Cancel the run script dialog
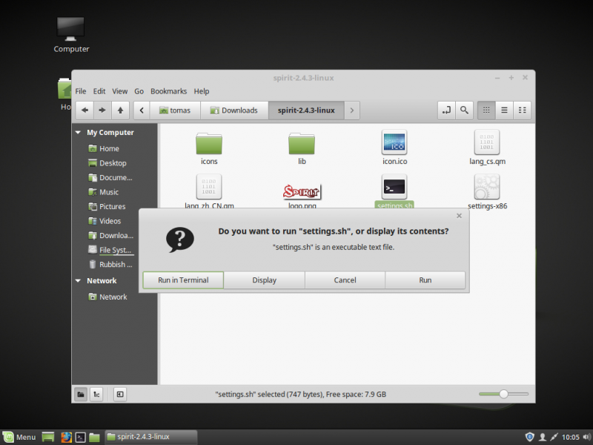The width and height of the screenshot is (593, 445). 345,280
